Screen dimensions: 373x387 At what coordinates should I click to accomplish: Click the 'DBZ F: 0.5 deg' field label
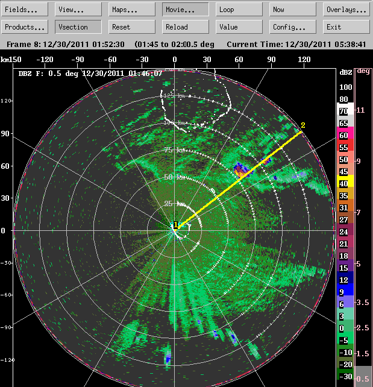48,74
